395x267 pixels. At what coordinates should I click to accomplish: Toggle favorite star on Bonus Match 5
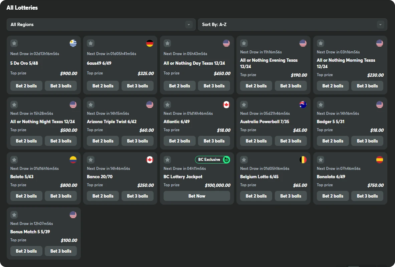[14, 215]
